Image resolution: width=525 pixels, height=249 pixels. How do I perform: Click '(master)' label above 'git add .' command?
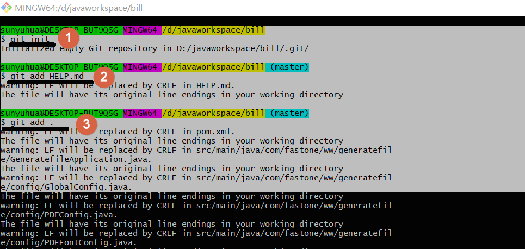click(289, 114)
